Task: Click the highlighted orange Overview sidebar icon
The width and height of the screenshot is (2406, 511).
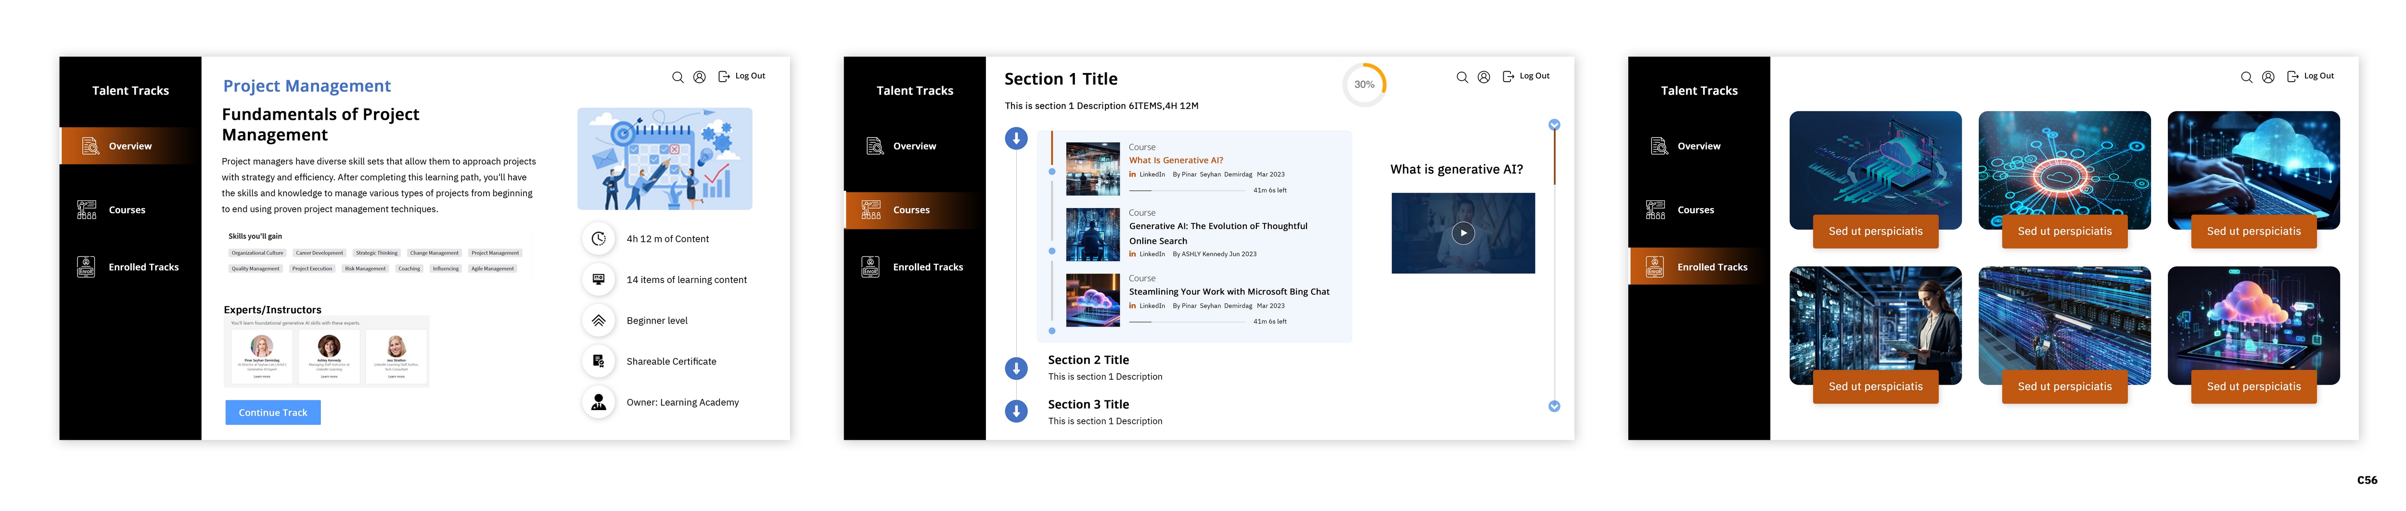Action: 90,147
